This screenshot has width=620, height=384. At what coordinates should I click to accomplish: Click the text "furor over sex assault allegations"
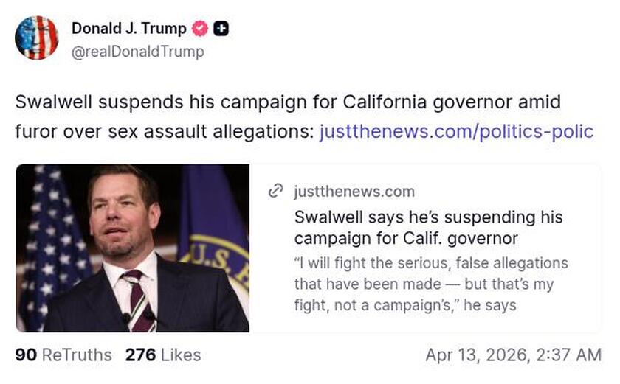[165, 131]
